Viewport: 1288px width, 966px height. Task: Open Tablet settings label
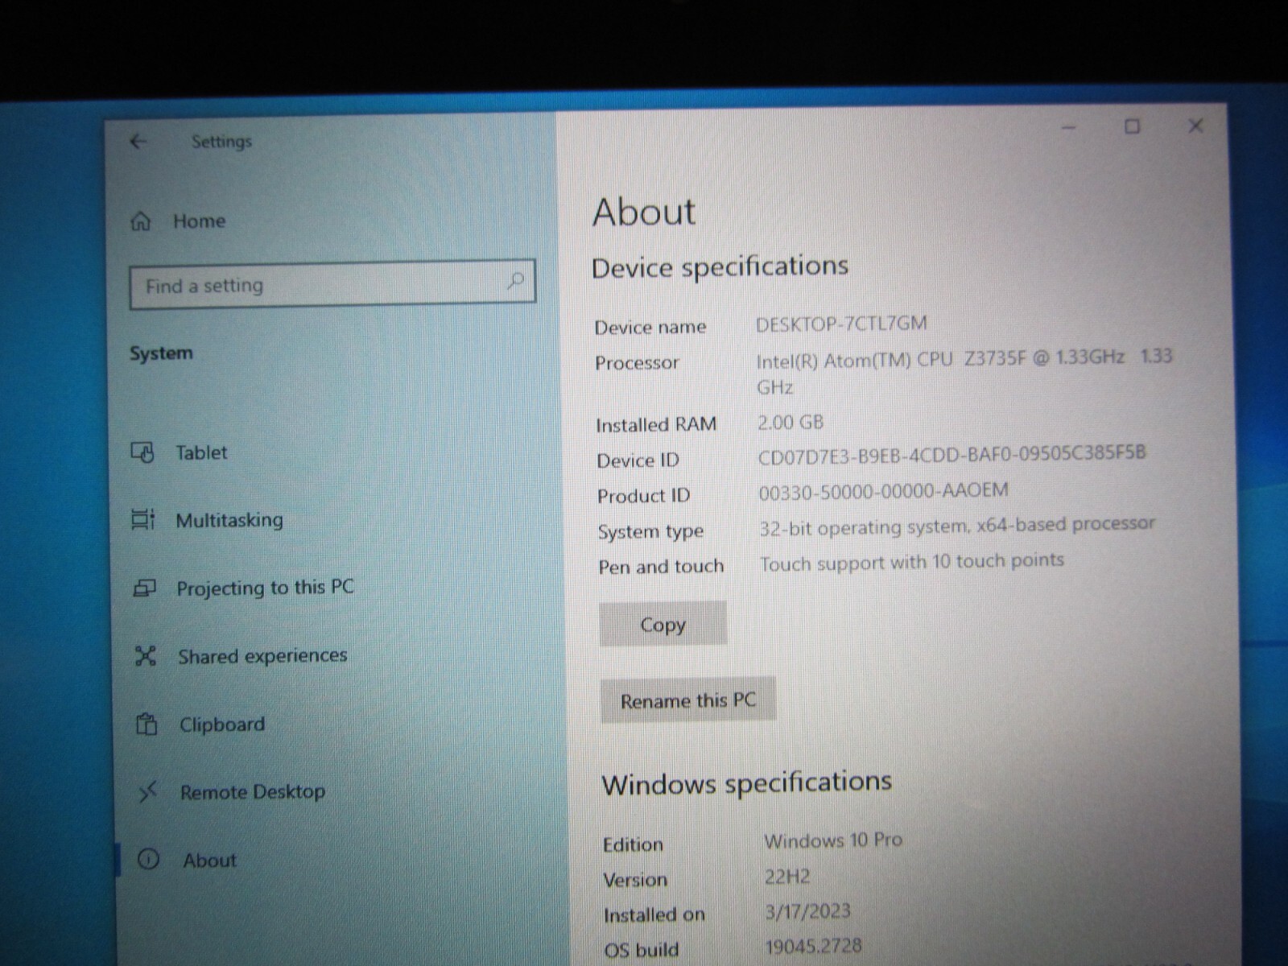coord(201,452)
